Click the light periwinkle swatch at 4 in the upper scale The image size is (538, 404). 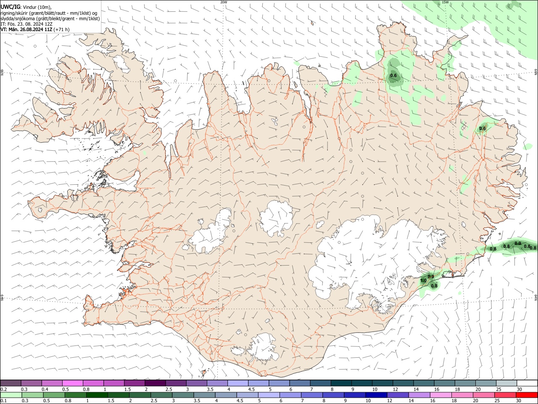click(x=238, y=383)
